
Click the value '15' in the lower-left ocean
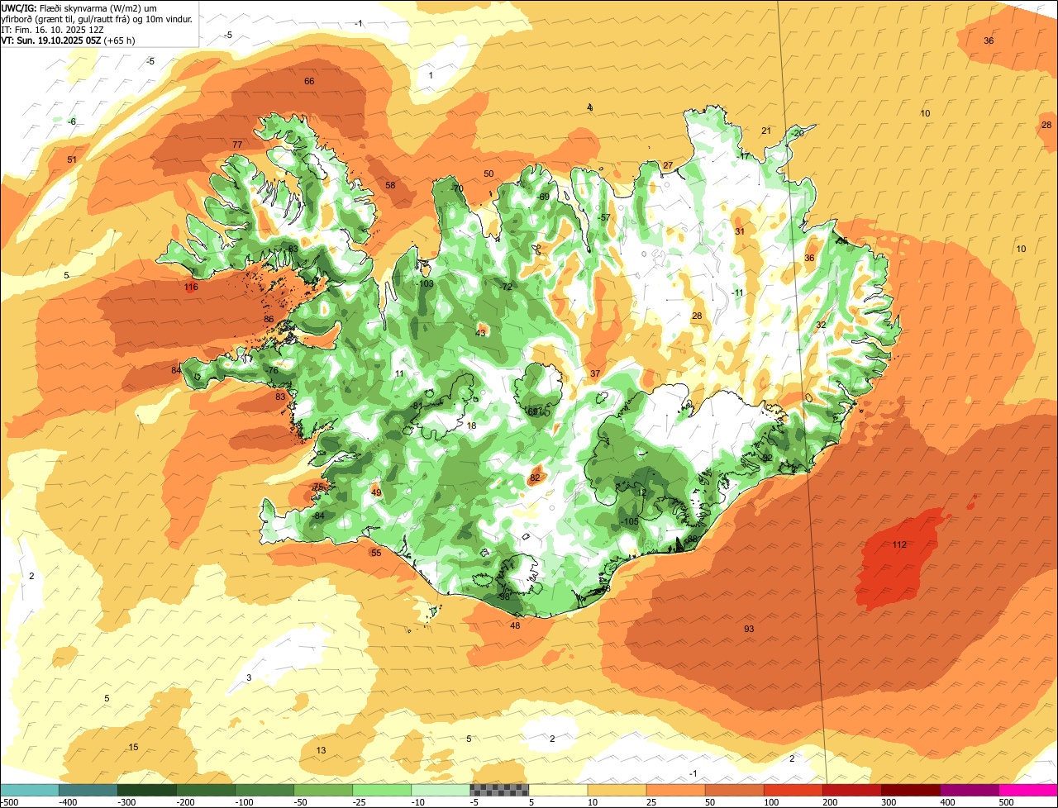pos(133,747)
